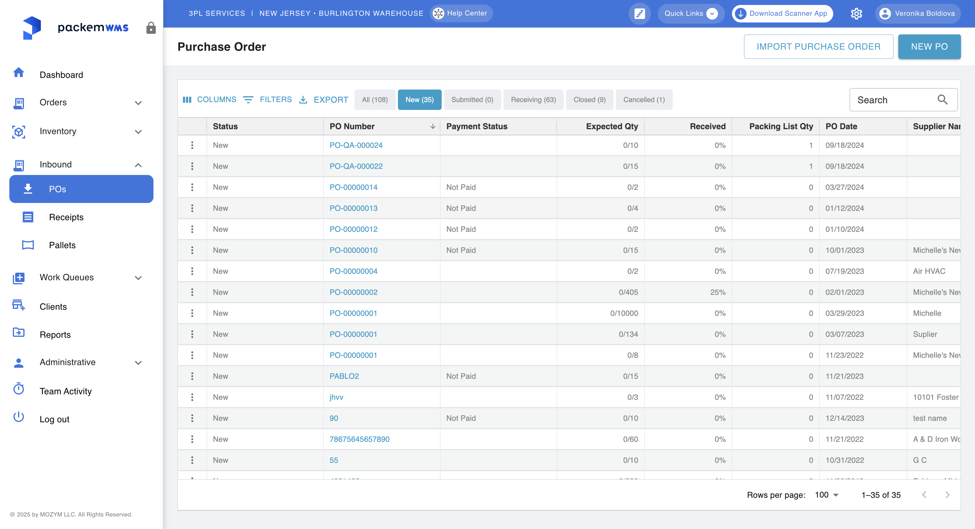Open row menu for PO-QA-000024
This screenshot has height=529, width=975.
point(192,145)
